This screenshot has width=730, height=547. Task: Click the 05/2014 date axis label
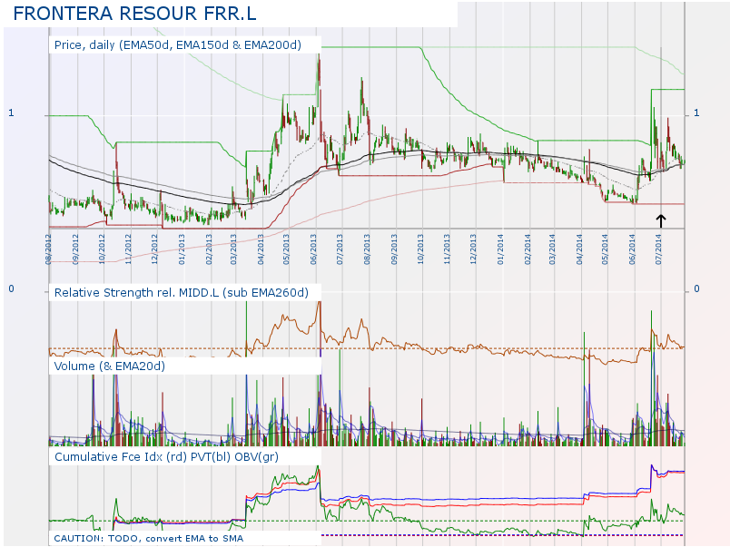(605, 249)
